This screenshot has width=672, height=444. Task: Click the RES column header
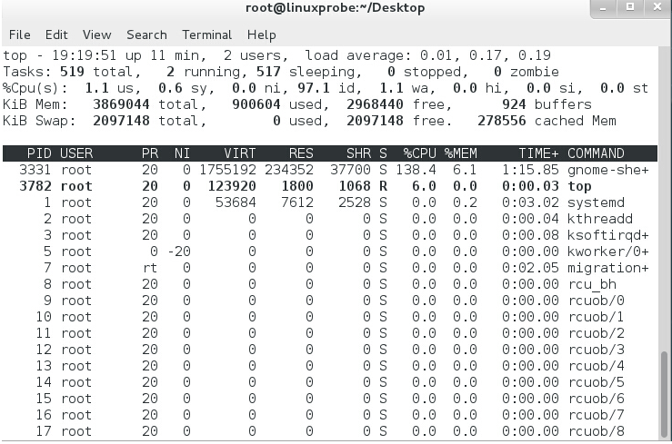click(301, 153)
